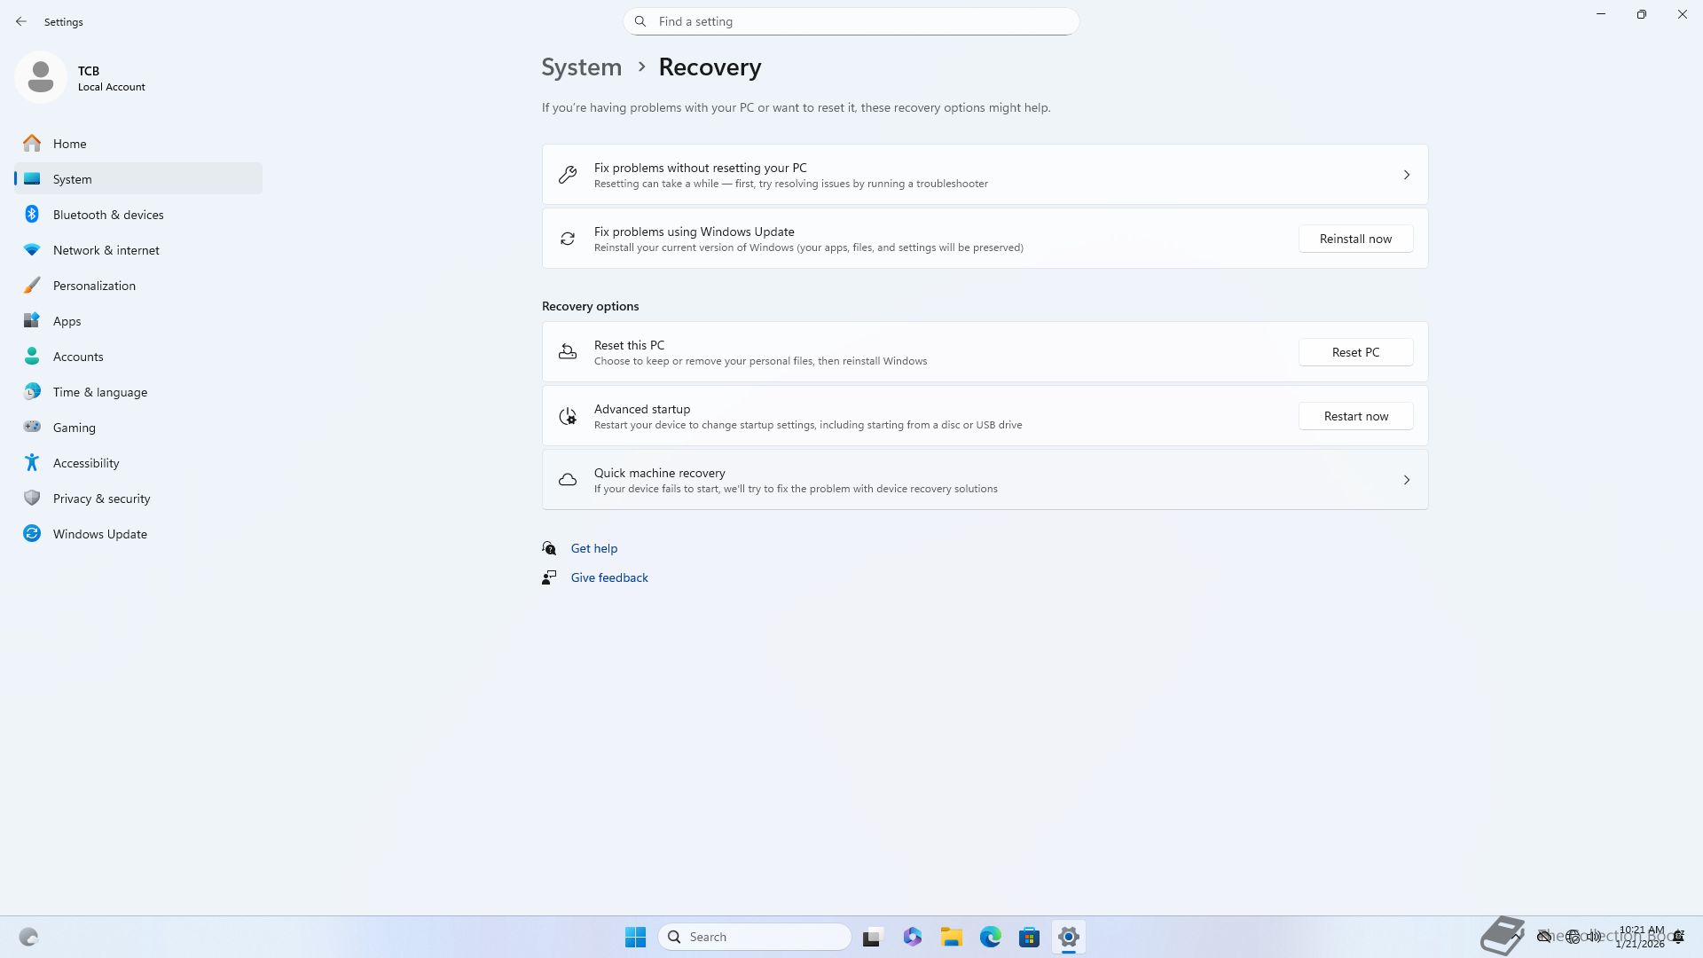Navigate to Windows Update section
The image size is (1703, 958).
point(99,534)
